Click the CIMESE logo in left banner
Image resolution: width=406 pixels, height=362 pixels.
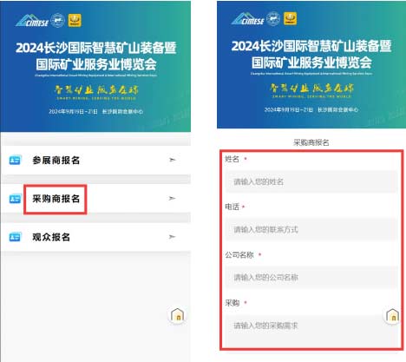point(32,21)
